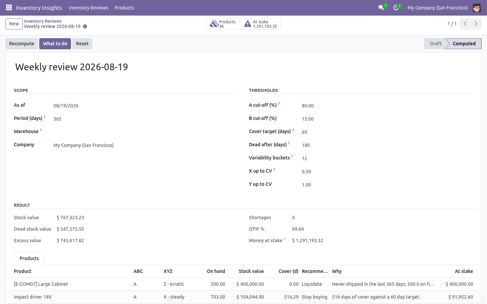Open the activities clock icon
This screenshot has height=304, width=487.
click(x=396, y=7)
